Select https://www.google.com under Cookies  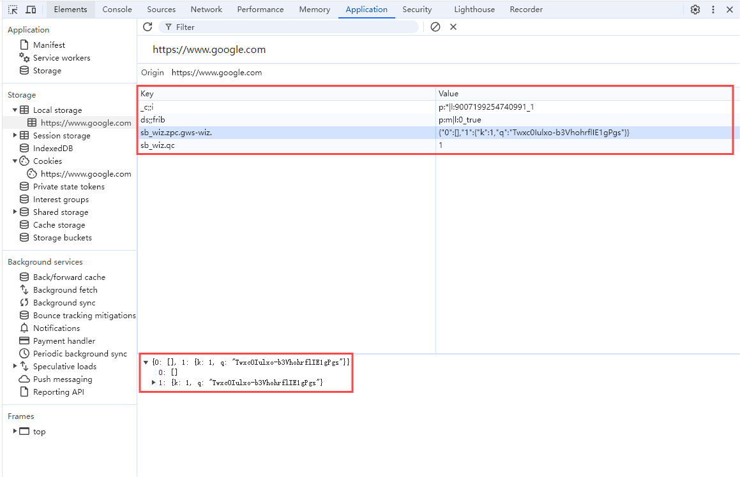pyautogui.click(x=86, y=173)
